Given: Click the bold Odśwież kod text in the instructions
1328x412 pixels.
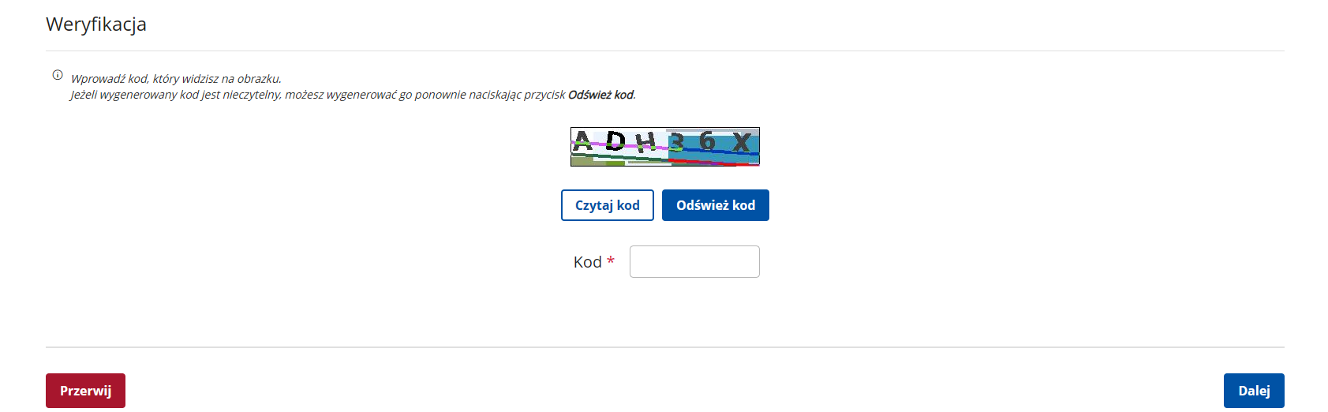Looking at the screenshot, I should coord(600,95).
